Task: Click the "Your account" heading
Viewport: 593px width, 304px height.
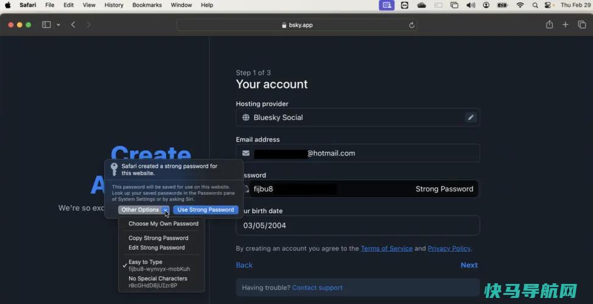Action: pos(272,85)
